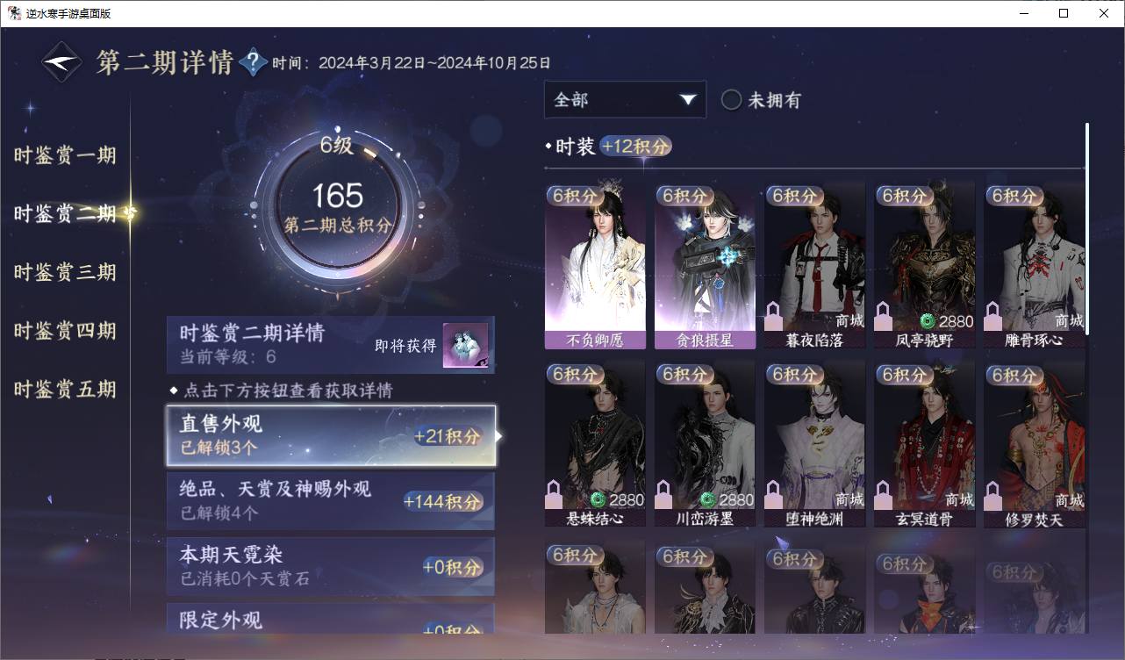
Task: Click the jade currency icon on 悬蛛结心
Action: [598, 499]
